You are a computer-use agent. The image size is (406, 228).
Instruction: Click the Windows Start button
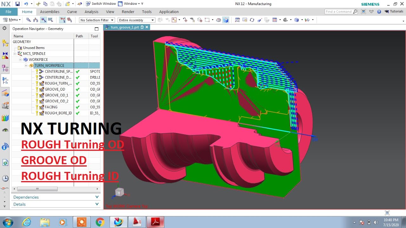click(7, 222)
